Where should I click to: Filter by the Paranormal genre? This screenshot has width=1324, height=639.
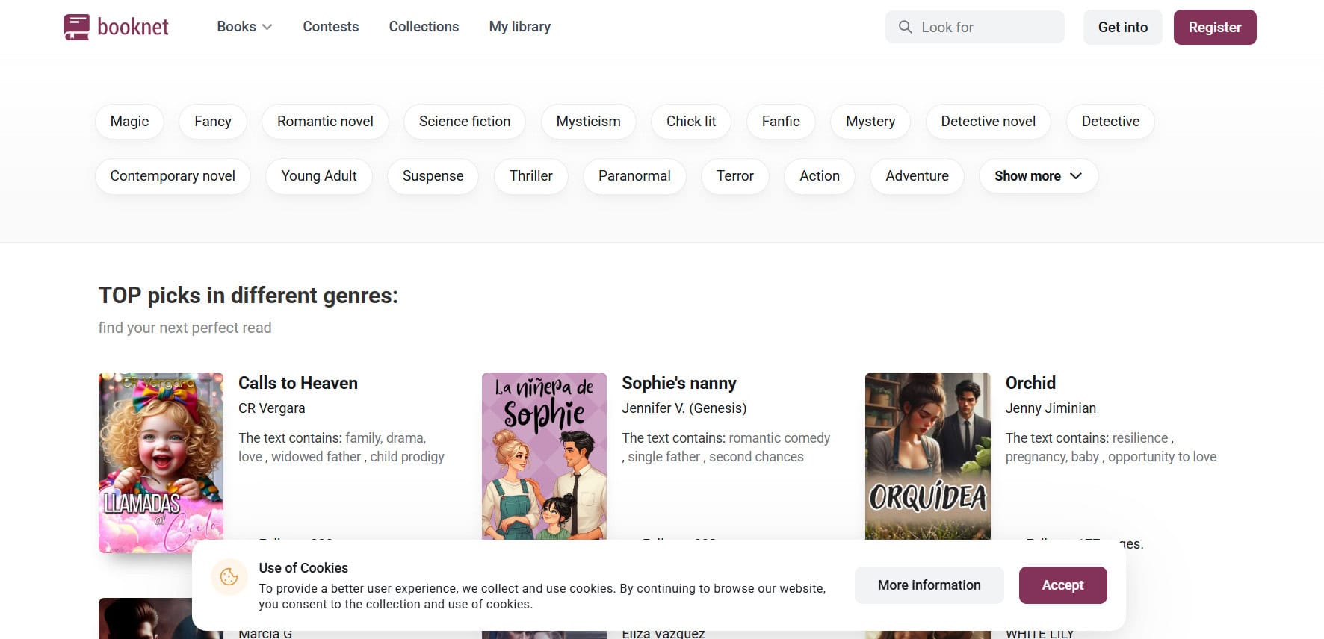(x=634, y=176)
